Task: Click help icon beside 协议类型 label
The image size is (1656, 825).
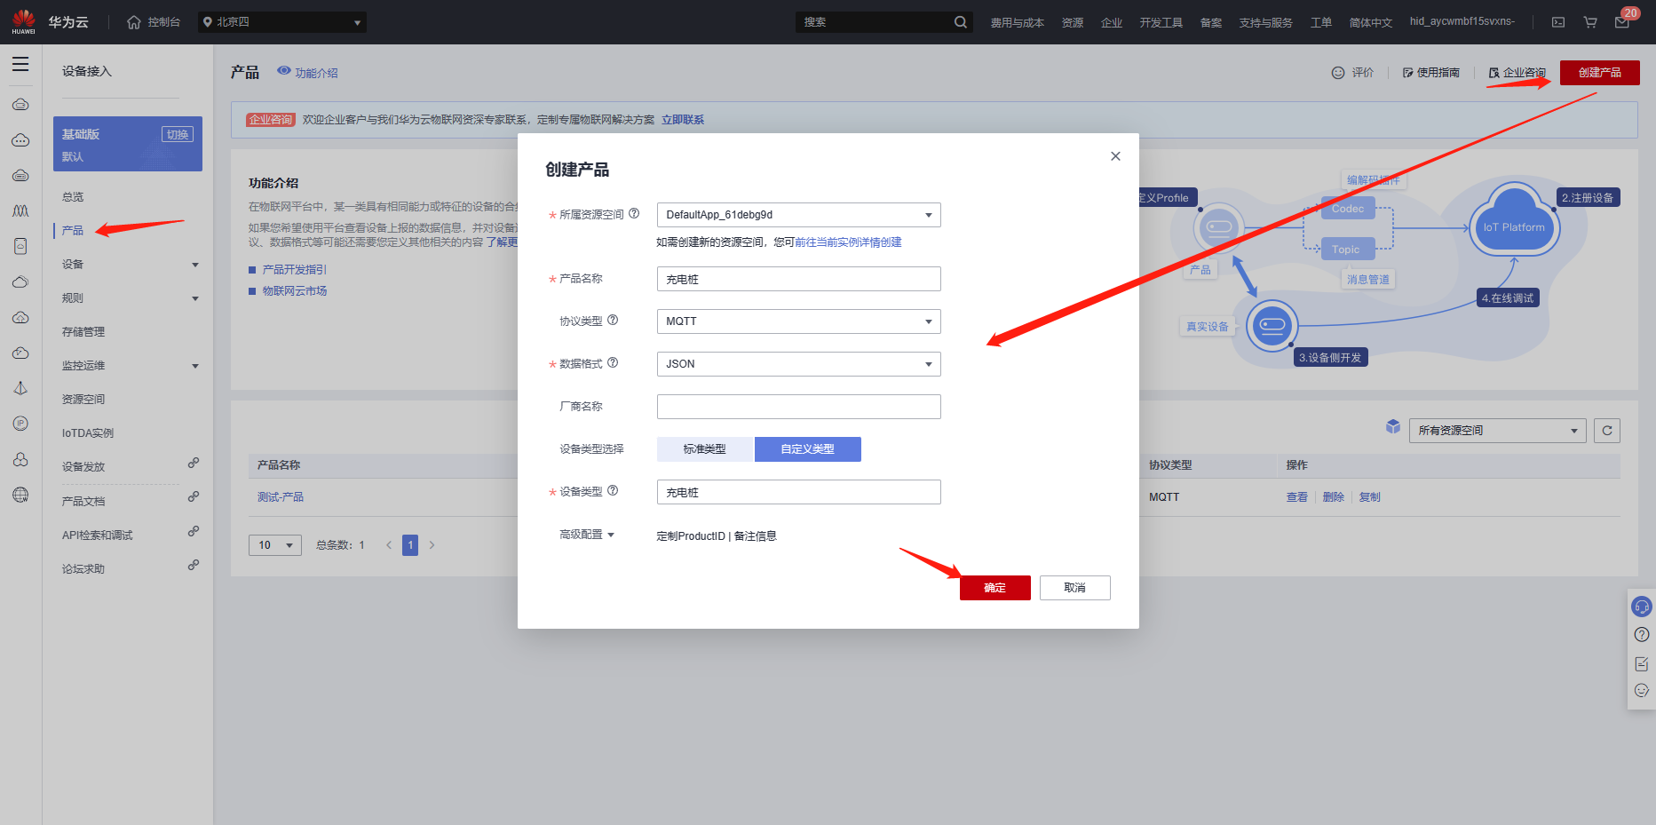Action: coord(613,320)
